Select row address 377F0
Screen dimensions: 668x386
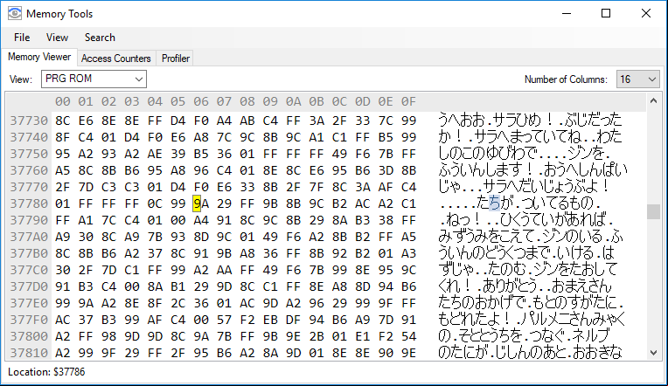(x=29, y=320)
